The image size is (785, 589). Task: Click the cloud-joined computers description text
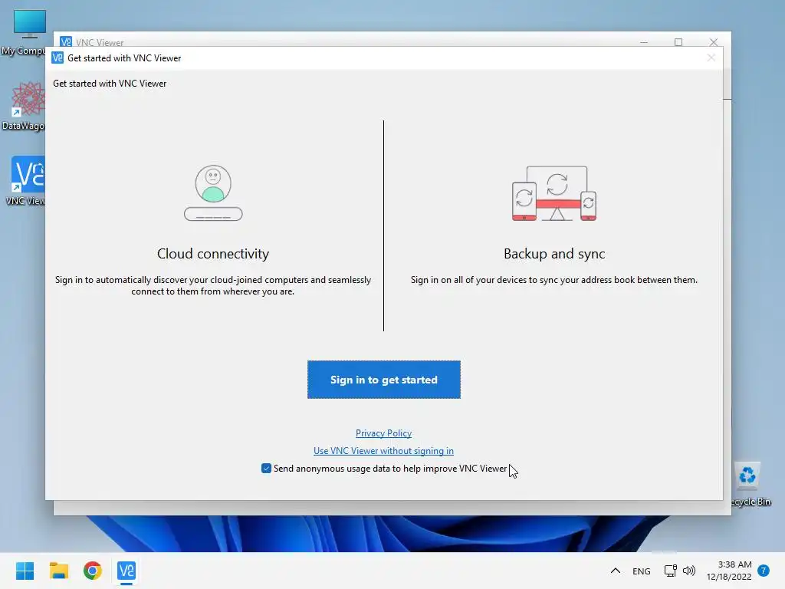click(x=213, y=285)
